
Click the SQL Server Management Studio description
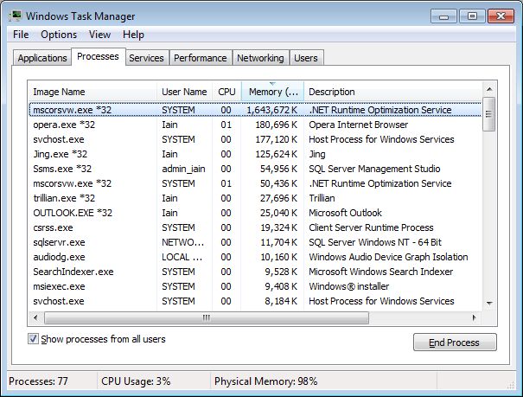[x=374, y=169]
